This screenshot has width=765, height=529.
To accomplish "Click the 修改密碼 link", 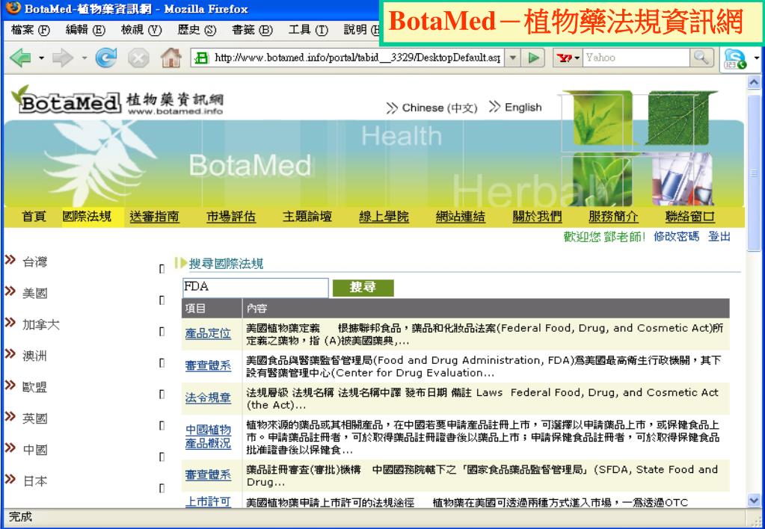I will pyautogui.click(x=676, y=237).
